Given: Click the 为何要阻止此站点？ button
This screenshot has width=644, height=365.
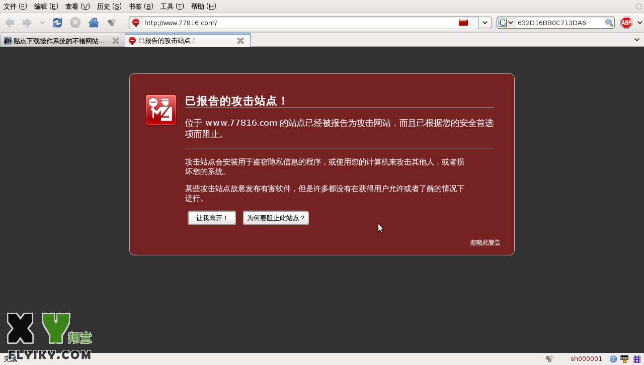Looking at the screenshot, I should (276, 218).
